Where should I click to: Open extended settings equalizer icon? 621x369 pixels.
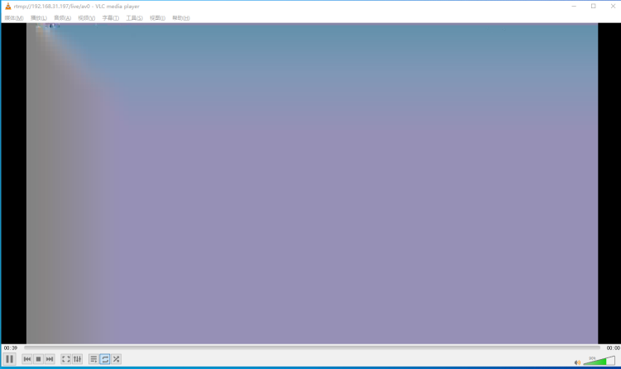tap(77, 359)
